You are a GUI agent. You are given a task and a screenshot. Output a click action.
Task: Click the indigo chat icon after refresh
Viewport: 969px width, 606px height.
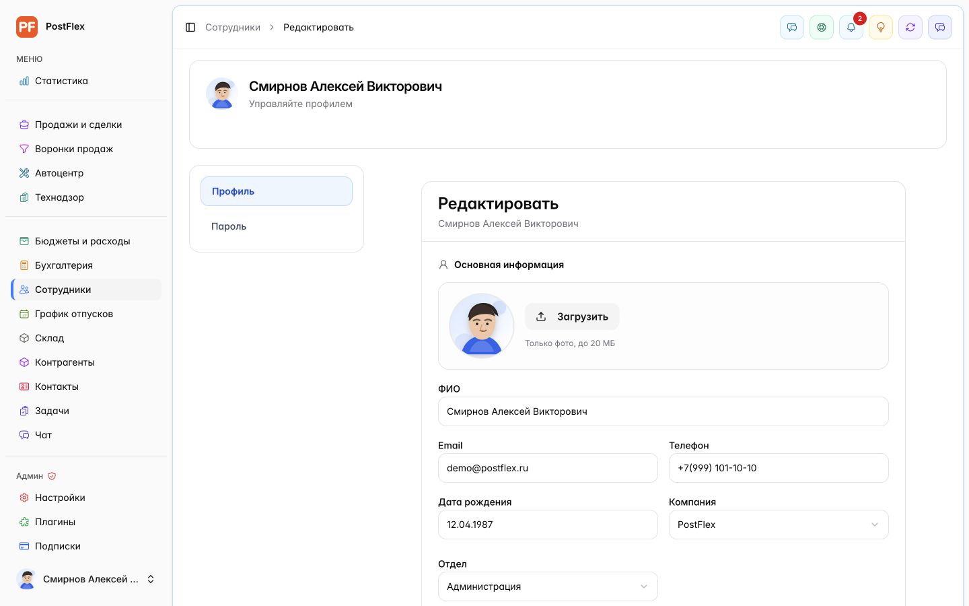point(940,28)
